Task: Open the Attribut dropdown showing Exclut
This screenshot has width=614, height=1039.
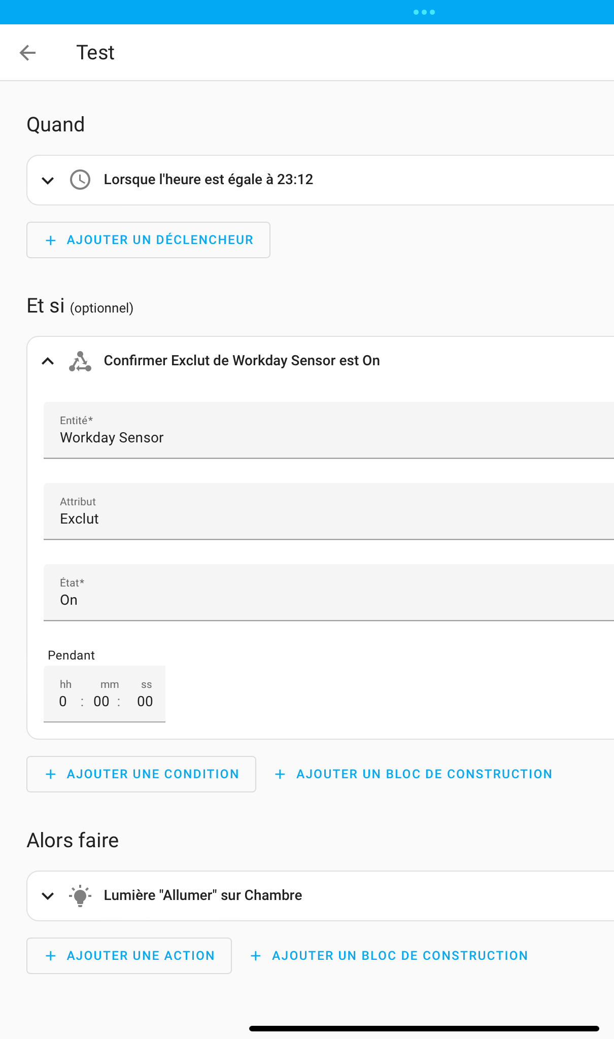Action: coord(329,511)
